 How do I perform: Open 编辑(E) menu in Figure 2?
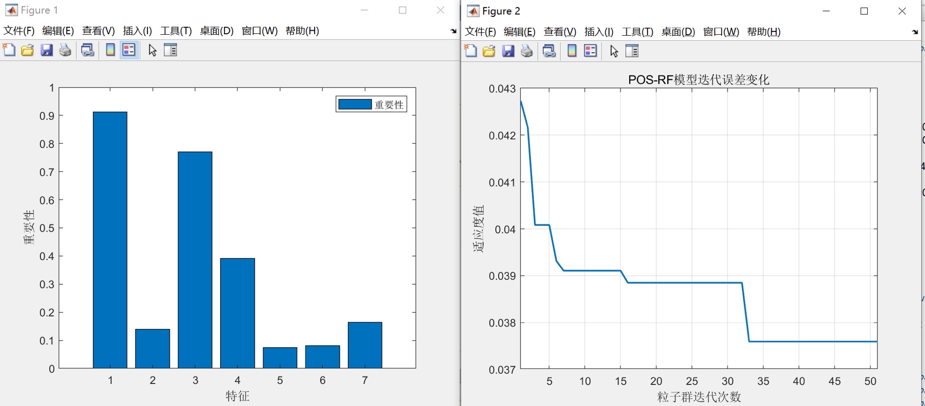(520, 32)
